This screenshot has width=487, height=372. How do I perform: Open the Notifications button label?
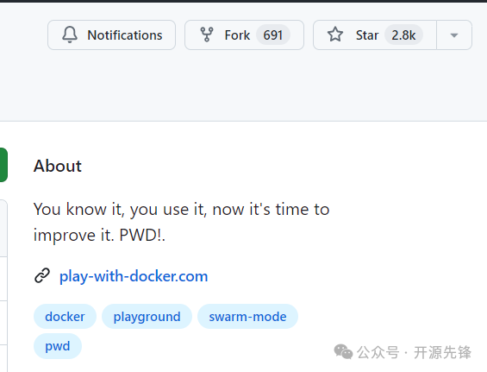click(x=125, y=35)
